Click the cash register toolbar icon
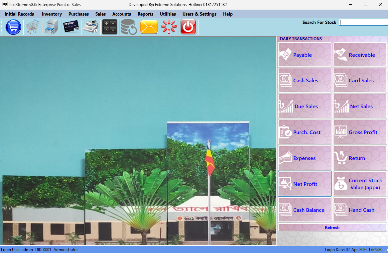Image resolution: width=388 pixels, height=253 pixels. pos(90,27)
